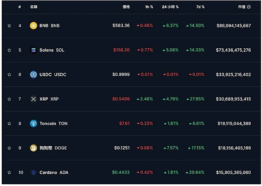Click the Toncoin logo icon

33,124
